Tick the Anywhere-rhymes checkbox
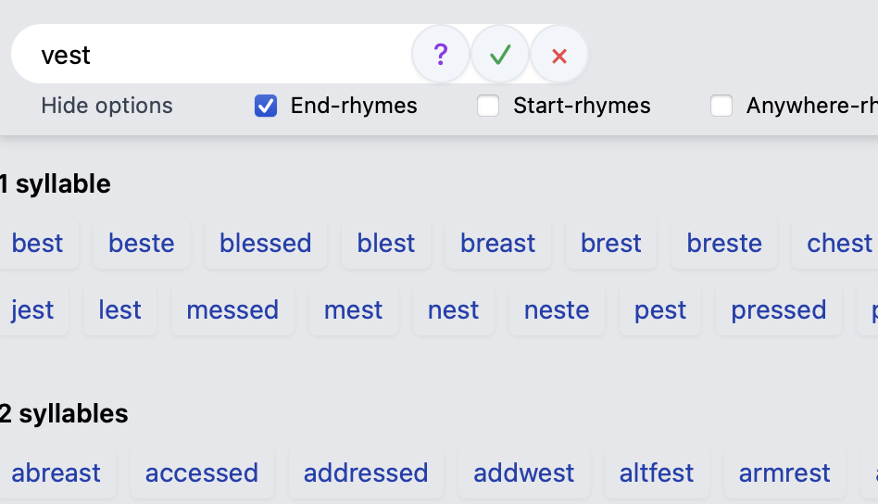Image resolution: width=878 pixels, height=504 pixels. click(x=721, y=107)
